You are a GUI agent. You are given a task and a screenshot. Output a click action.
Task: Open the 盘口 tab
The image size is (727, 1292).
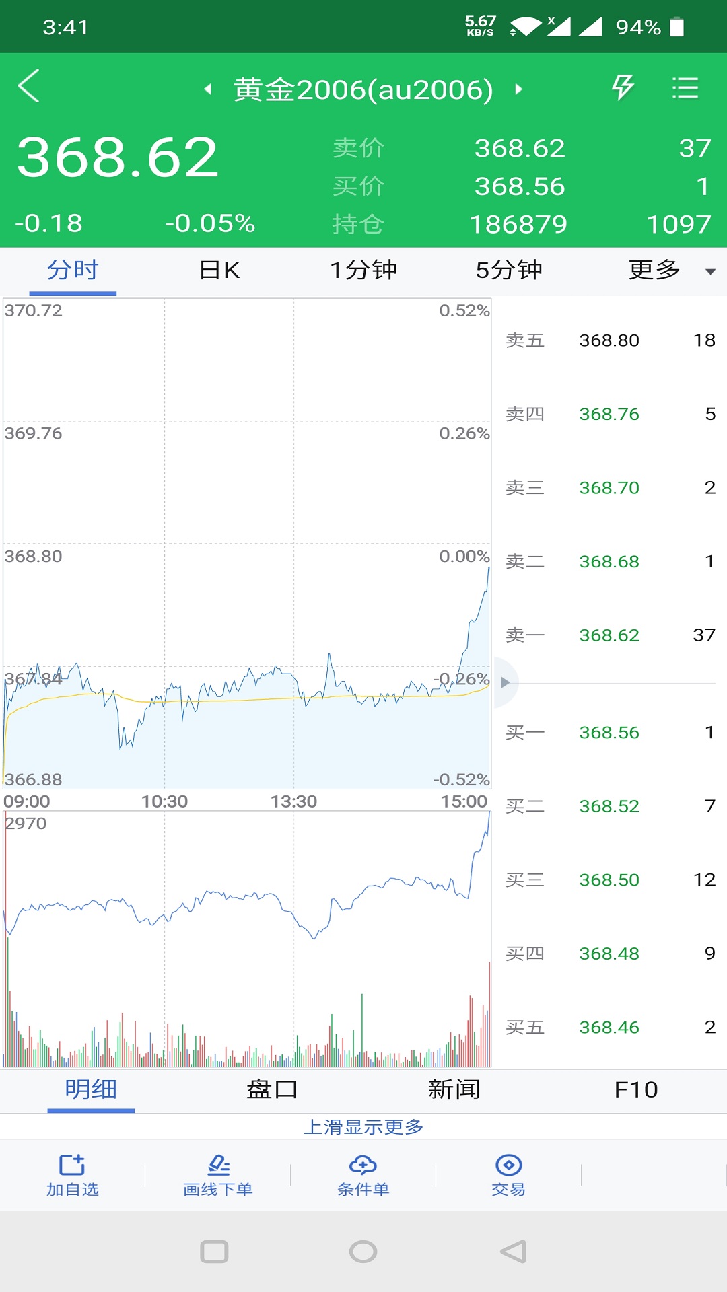pyautogui.click(x=272, y=1089)
